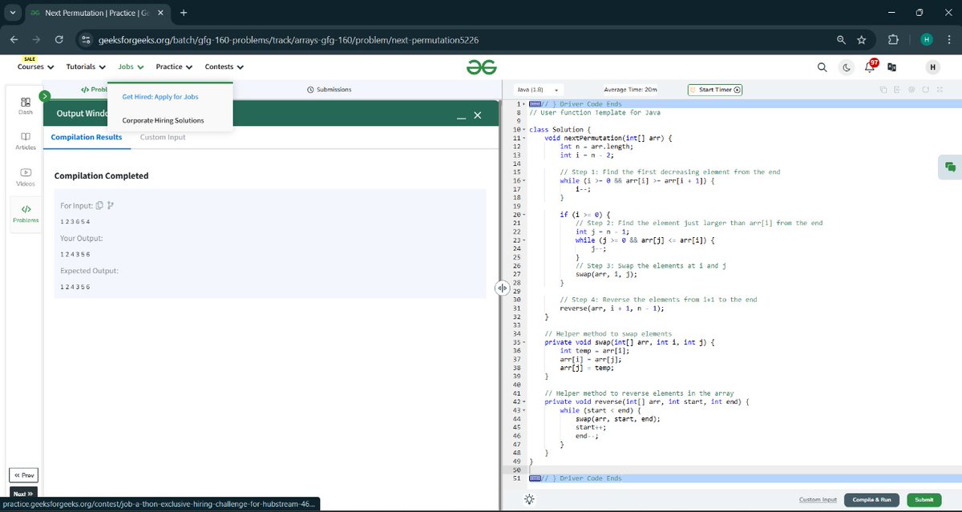
Task: Select Corporate Hiring Solutions
Action: [163, 121]
